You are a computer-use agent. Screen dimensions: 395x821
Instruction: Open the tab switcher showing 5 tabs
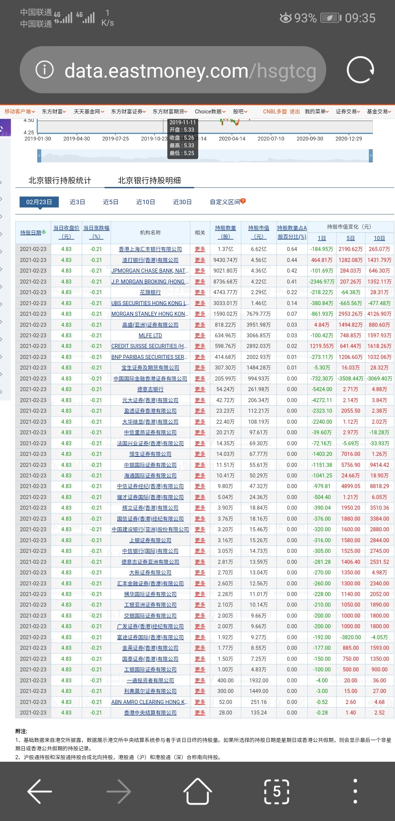276,791
